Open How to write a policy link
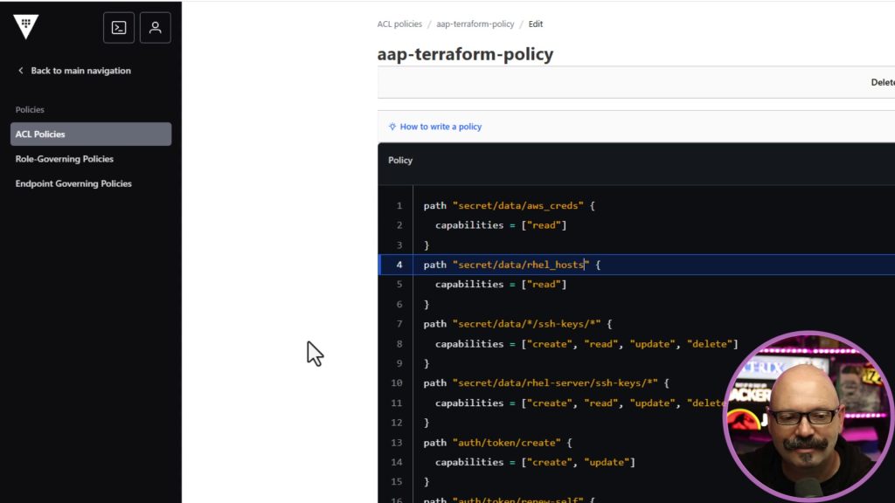The image size is (895, 503). coord(441,127)
